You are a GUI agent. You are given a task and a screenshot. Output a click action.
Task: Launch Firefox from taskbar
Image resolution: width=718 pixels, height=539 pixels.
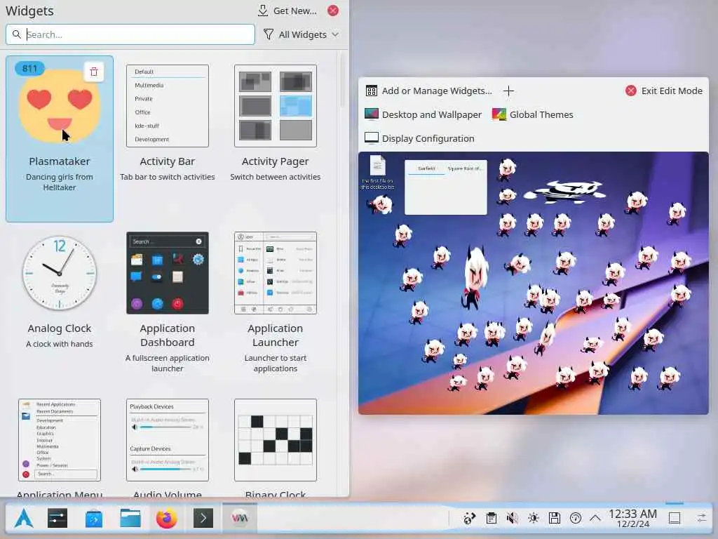click(x=167, y=519)
